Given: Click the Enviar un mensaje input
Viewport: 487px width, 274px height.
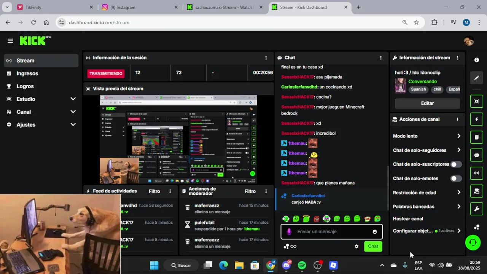Looking at the screenshot, I should [x=332, y=232].
